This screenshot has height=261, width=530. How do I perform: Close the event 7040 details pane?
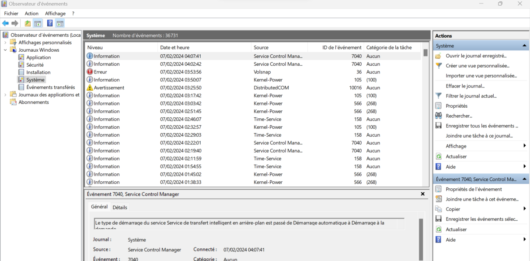[422, 194]
